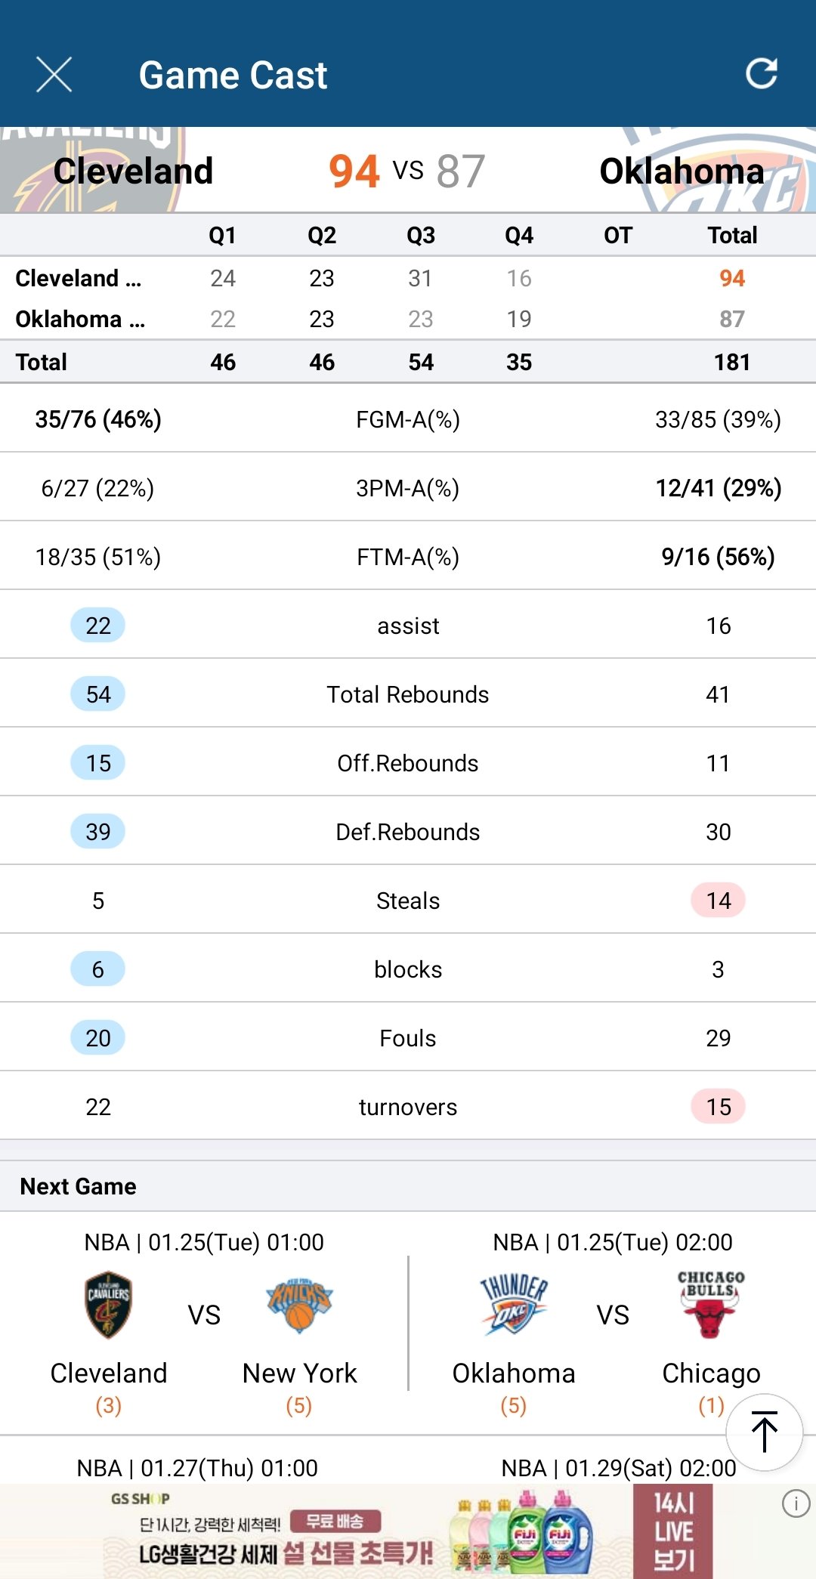Tap the 14시 LIVE 보기 ad button

pyautogui.click(x=673, y=1531)
